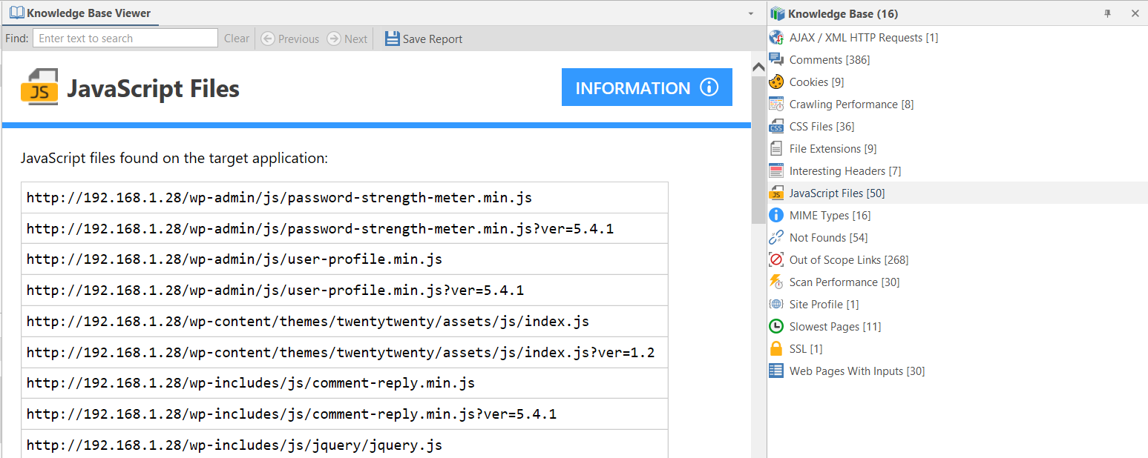Open the viewer tab dropdown arrow
Image resolution: width=1148 pixels, height=458 pixels.
pyautogui.click(x=750, y=13)
